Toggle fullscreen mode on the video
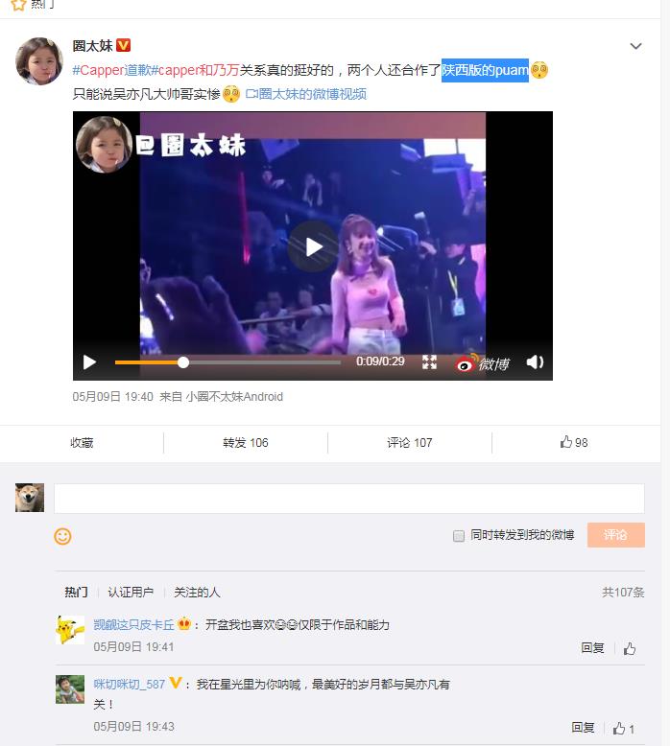Screen dimensions: 670x746 pyautogui.click(x=429, y=362)
